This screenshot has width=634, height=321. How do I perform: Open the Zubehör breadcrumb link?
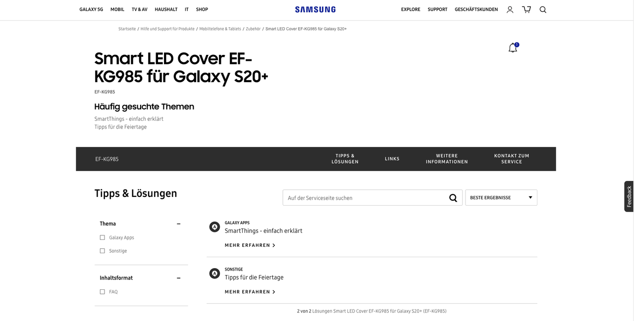tap(253, 29)
